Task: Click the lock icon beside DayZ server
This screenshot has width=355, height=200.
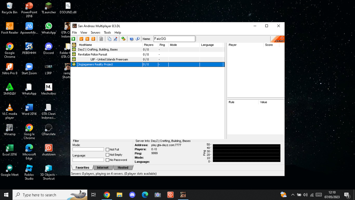Action: tap(74, 49)
